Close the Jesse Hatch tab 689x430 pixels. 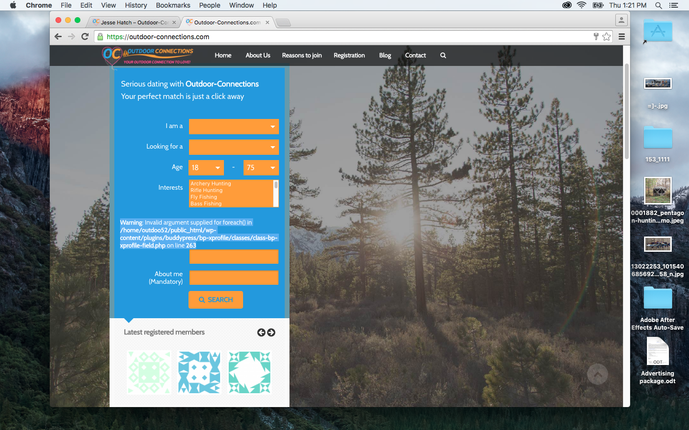point(174,22)
